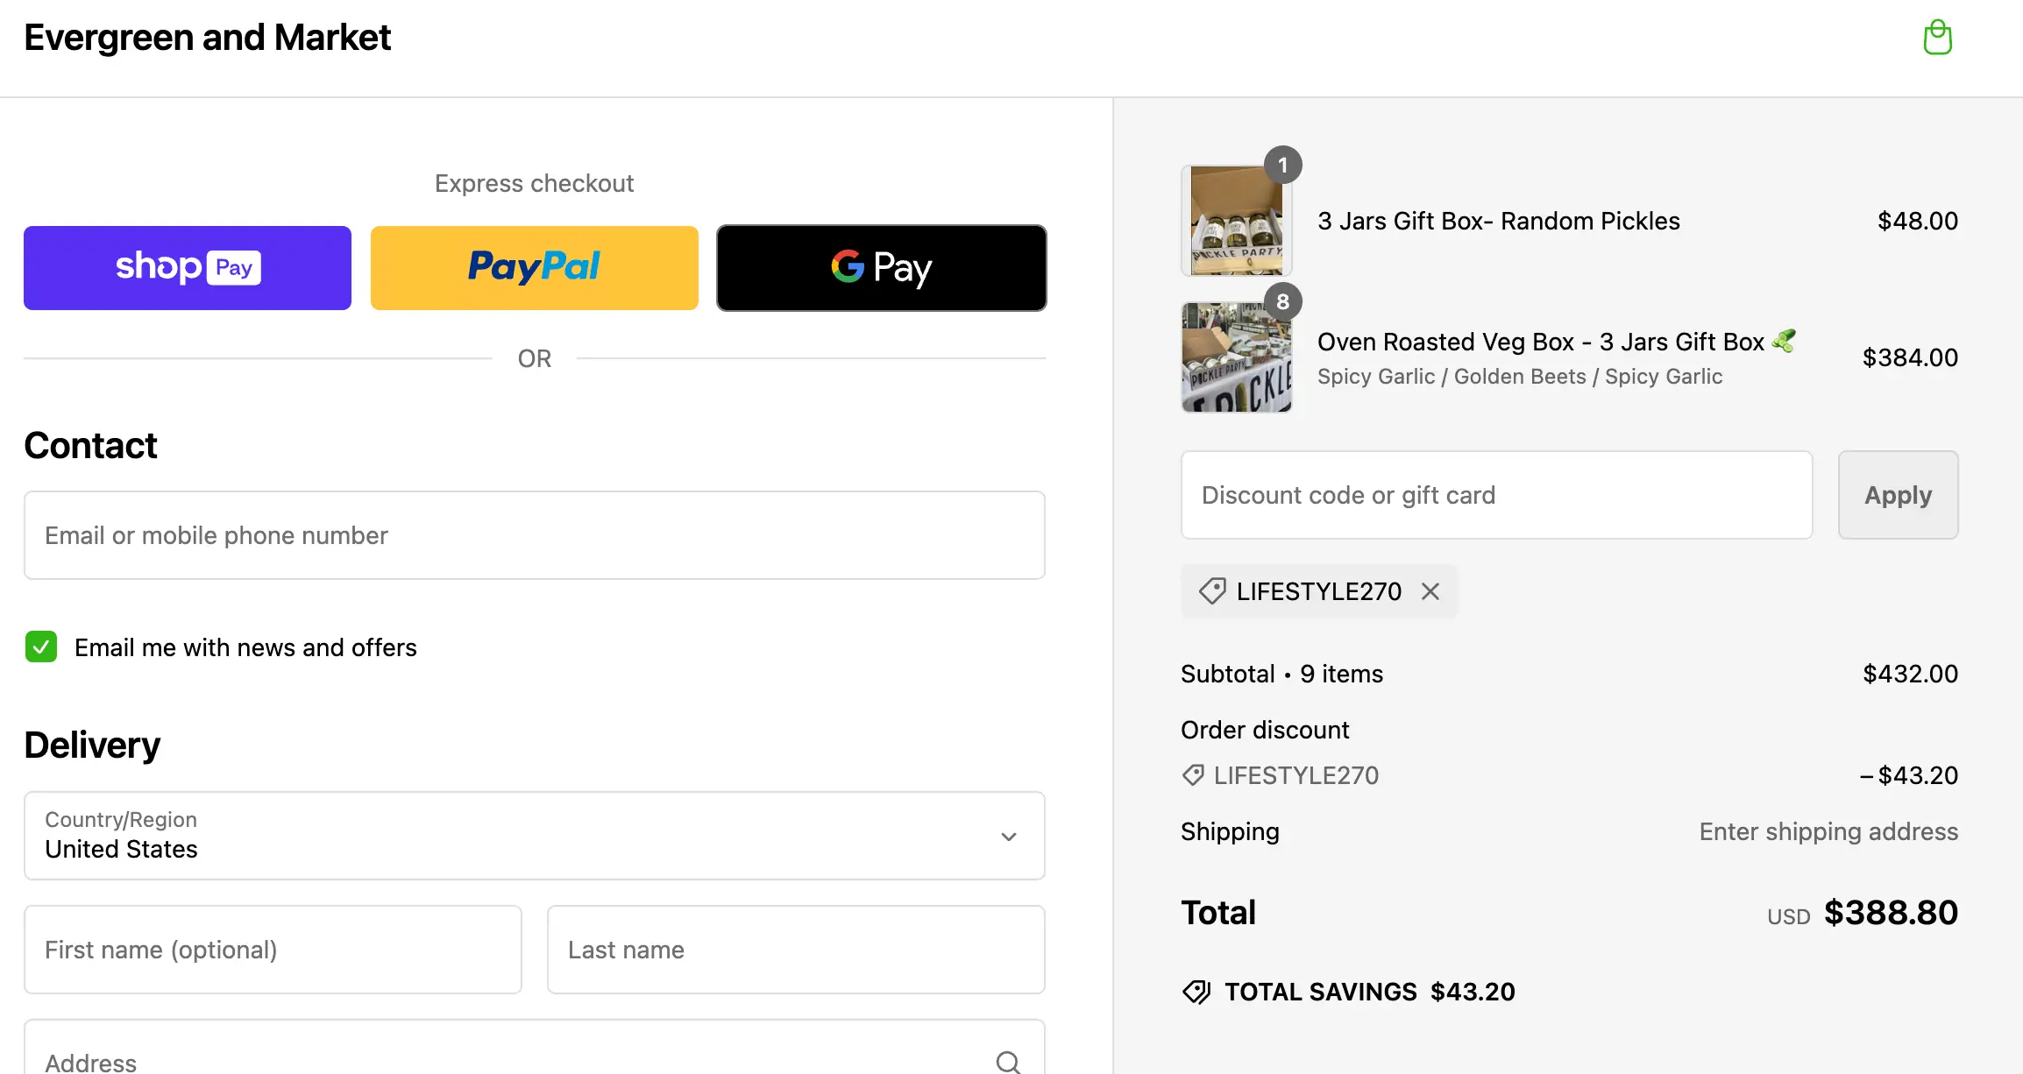Click the Last name input field
Image resolution: width=2023 pixels, height=1074 pixels.
[795, 950]
